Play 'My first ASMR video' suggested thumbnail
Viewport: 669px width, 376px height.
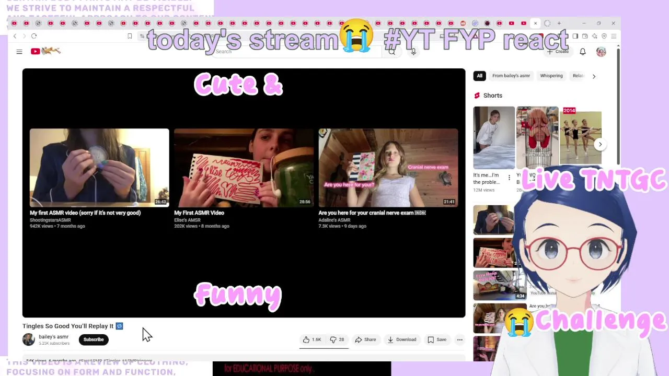click(99, 168)
